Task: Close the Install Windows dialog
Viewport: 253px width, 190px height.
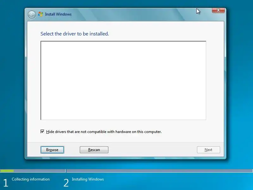Action: [218, 10]
